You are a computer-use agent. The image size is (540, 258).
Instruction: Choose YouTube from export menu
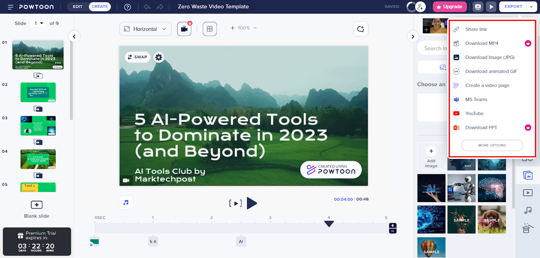click(474, 114)
